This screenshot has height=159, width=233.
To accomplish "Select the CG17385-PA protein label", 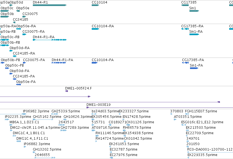I will (x=193, y=60).
